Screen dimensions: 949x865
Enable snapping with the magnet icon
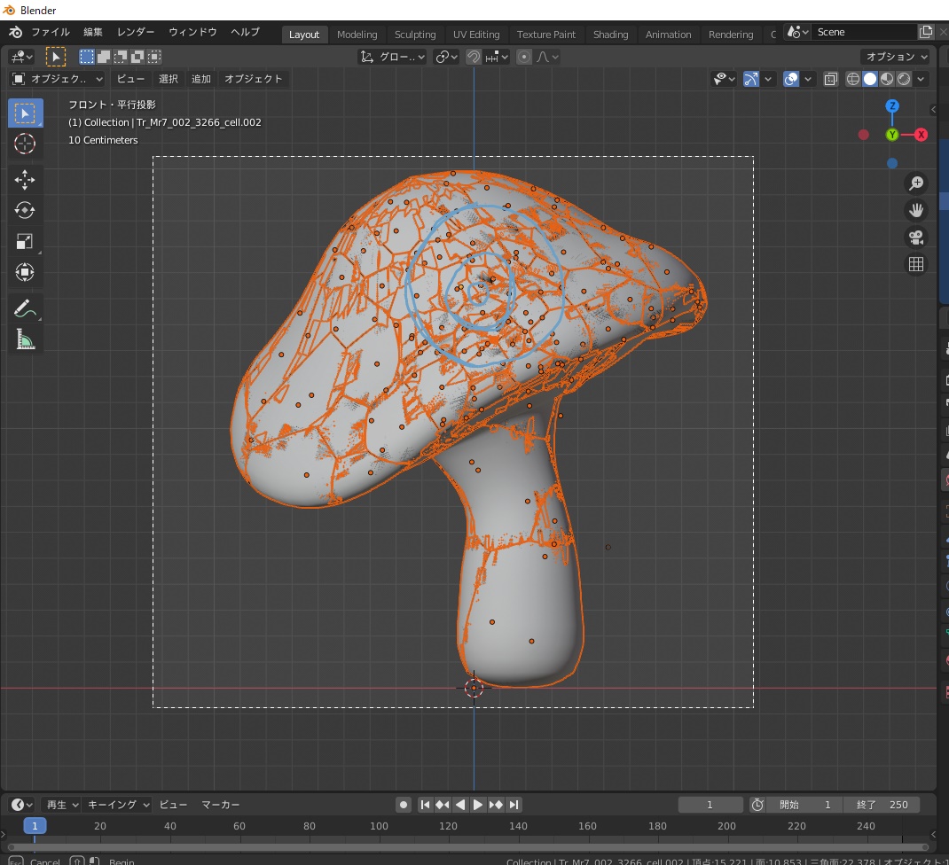(x=474, y=56)
